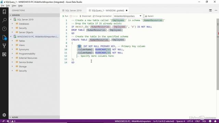Click the Azure Data Studio title bar icon
Viewport: 219px width, 123px height.
coord(2,2)
